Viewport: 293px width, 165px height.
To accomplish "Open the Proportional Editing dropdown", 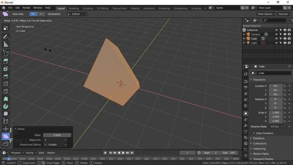I will point(55,145).
